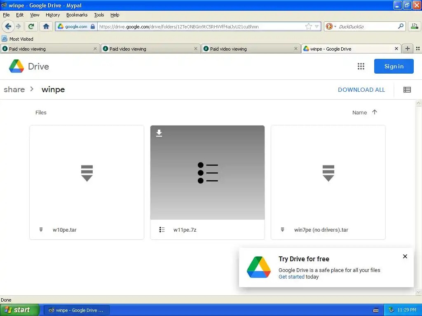Open the Windows start menu
The width and height of the screenshot is (422, 316).
pos(20,310)
